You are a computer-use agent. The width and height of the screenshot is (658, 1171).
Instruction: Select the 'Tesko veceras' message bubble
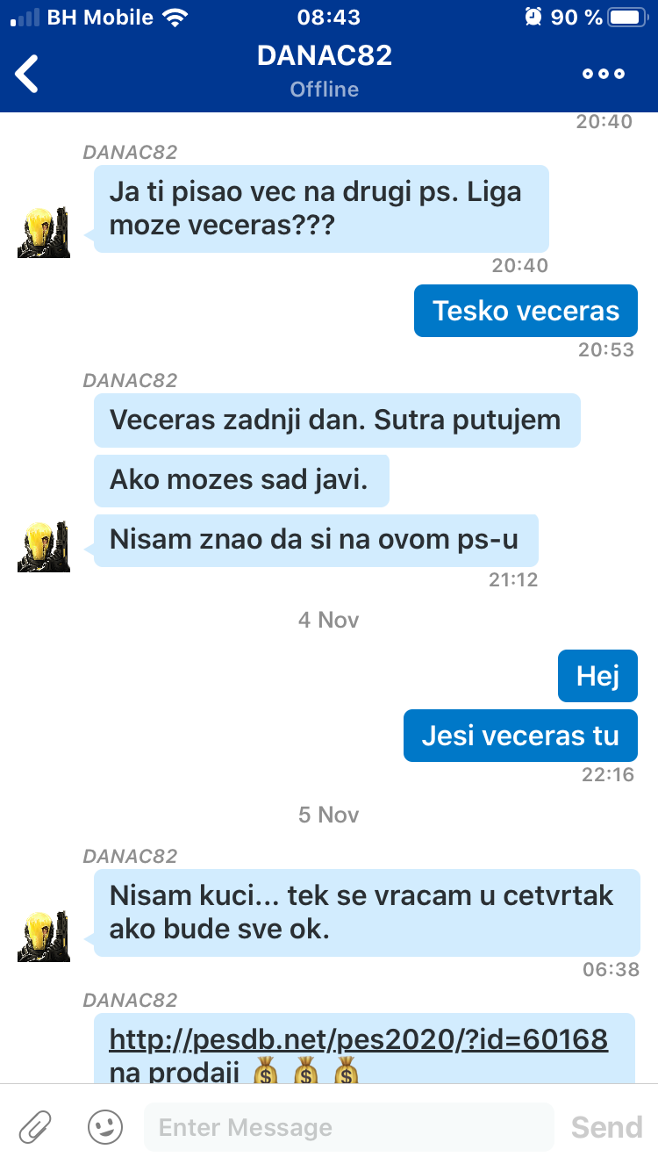tap(526, 311)
